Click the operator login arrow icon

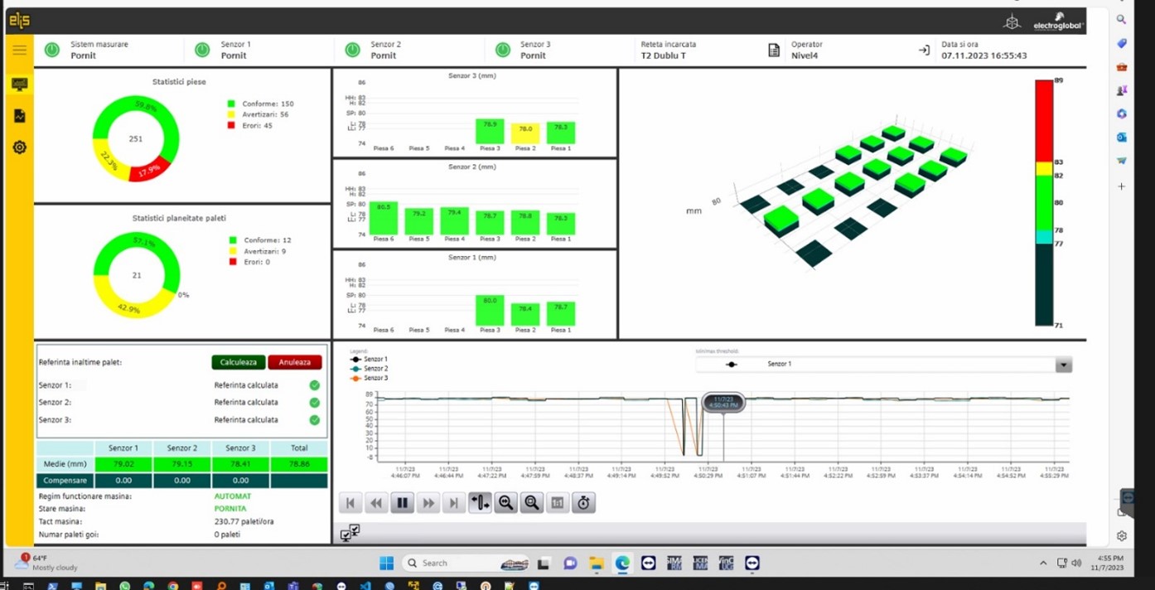[x=924, y=51]
